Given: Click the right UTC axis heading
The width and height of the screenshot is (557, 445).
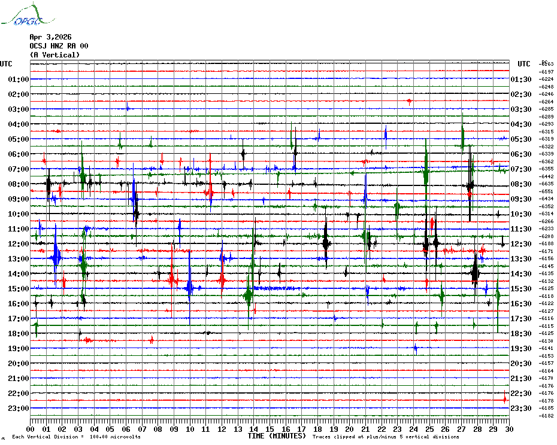Looking at the screenshot, I should coord(524,64).
